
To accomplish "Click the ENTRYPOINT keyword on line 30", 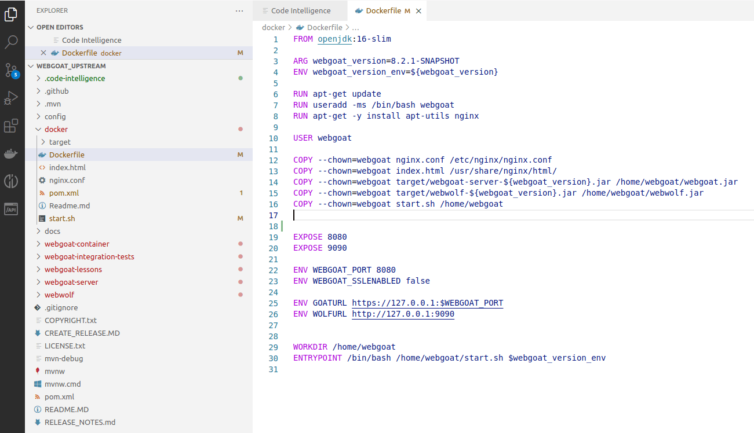I will [318, 358].
